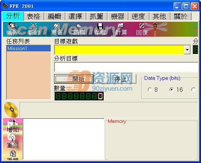Switch to the 表格 tab
Viewport: 201px width, 163px height.
(x=34, y=16)
